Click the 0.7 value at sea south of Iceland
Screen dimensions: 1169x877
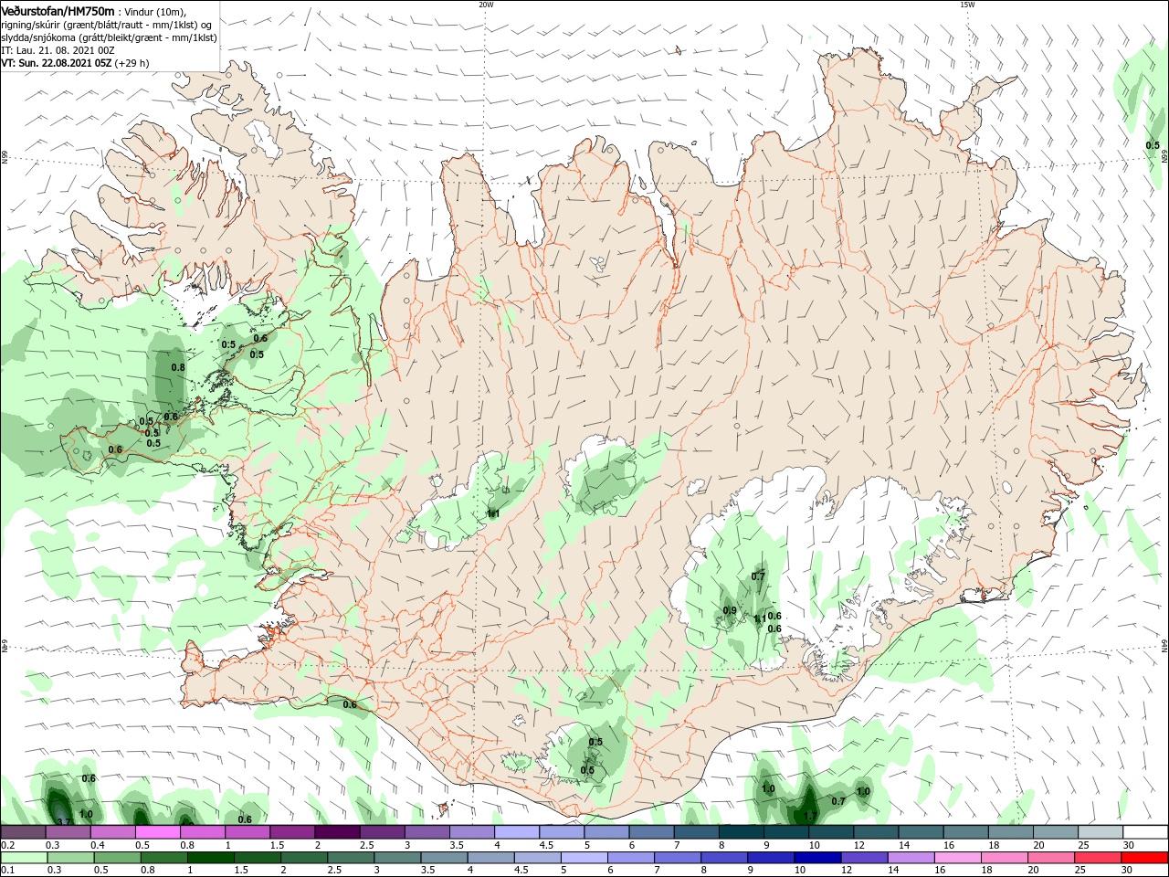point(838,801)
